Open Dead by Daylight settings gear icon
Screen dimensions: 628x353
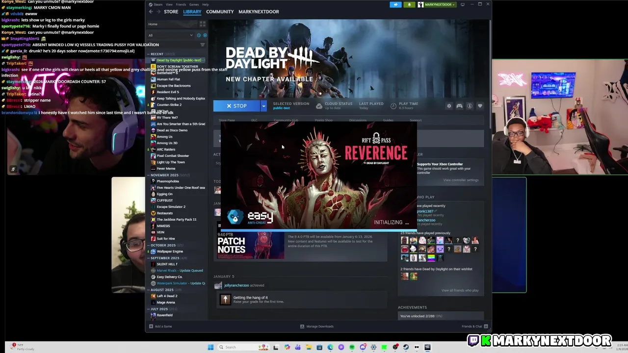[449, 106]
